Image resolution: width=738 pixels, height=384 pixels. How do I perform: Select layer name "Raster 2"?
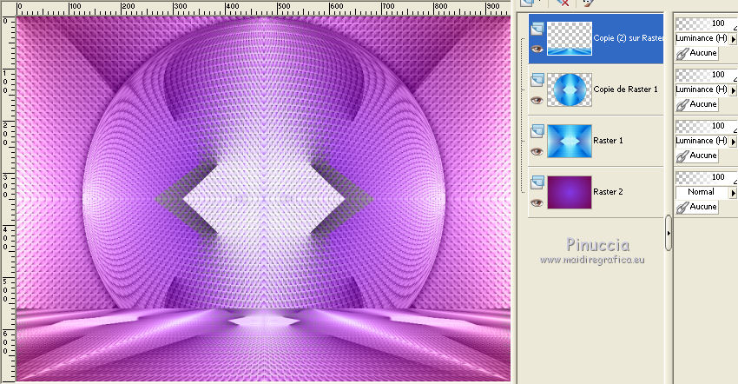click(x=608, y=192)
